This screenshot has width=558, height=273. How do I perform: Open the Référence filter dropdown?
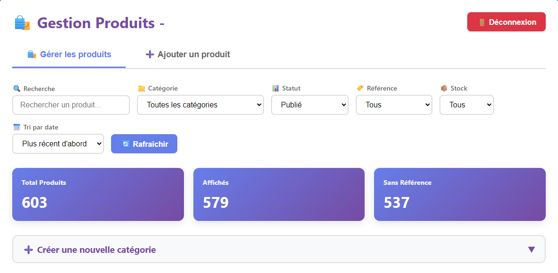click(x=394, y=105)
